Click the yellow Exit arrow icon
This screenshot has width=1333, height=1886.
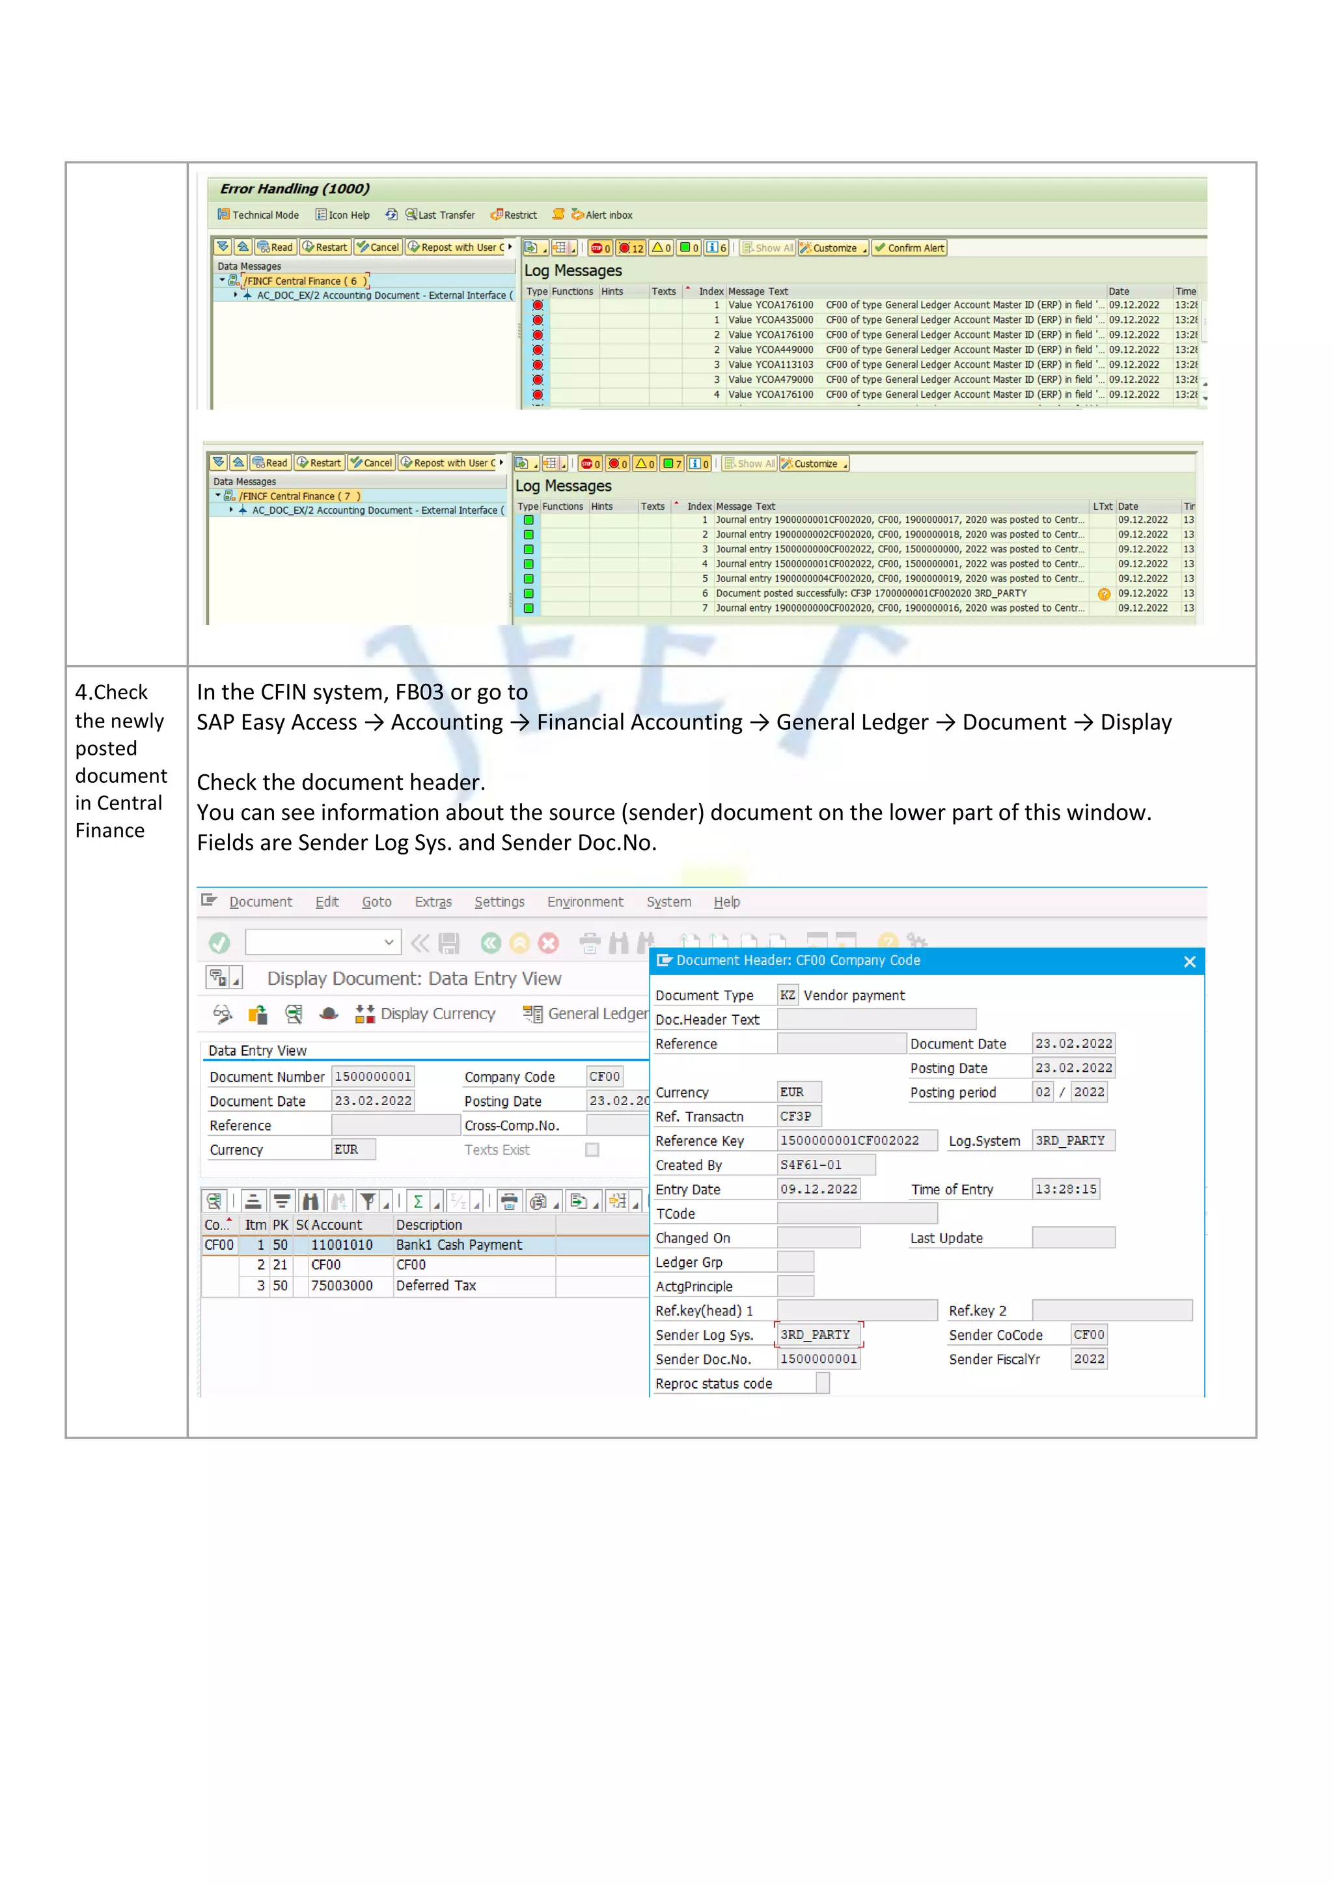(519, 943)
